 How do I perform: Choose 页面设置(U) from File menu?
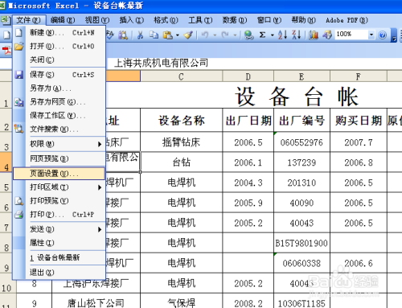pyautogui.click(x=59, y=174)
